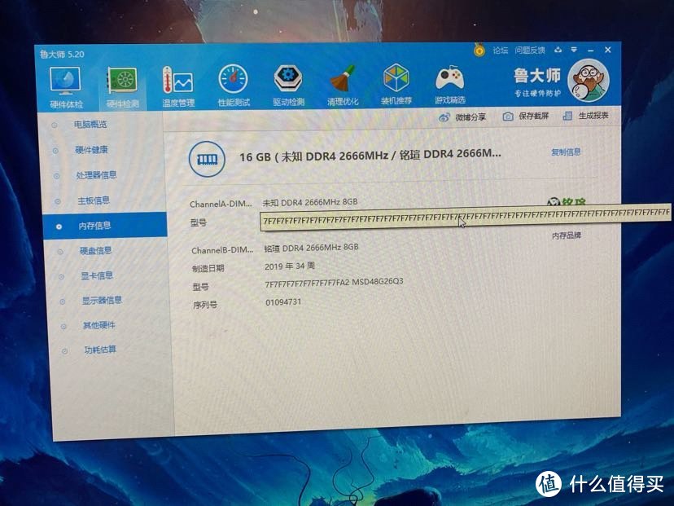674x506 pixels.
Task: Open 清理优化 cleanup optimization
Action: click(x=343, y=86)
